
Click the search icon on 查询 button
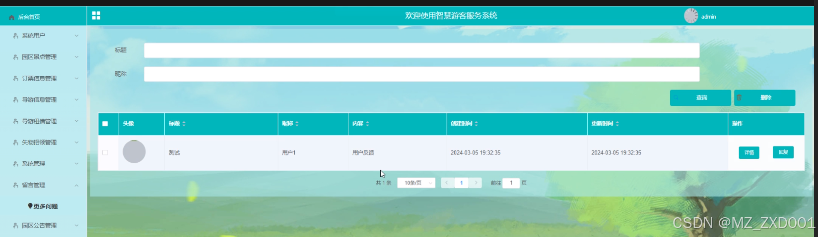pos(676,97)
